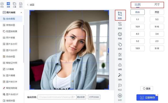This screenshot has width=168, height=103.
Task: Open 抠图换背景 in the sidebar
Action: [x=12, y=31]
